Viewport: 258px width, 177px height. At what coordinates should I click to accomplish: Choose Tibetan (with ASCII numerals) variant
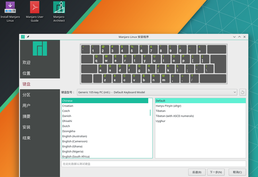coord(200,116)
